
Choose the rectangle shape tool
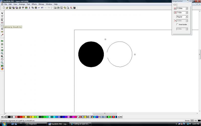(x=2, y=26)
